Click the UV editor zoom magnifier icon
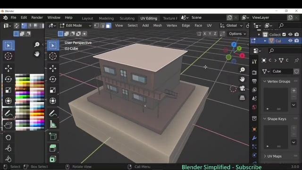 [x=37, y=44]
